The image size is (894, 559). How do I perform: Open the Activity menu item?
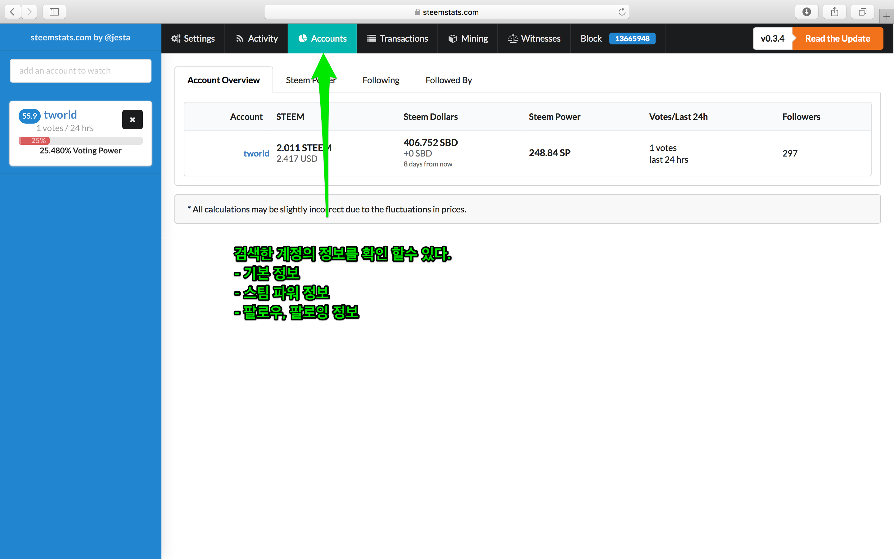(x=256, y=39)
